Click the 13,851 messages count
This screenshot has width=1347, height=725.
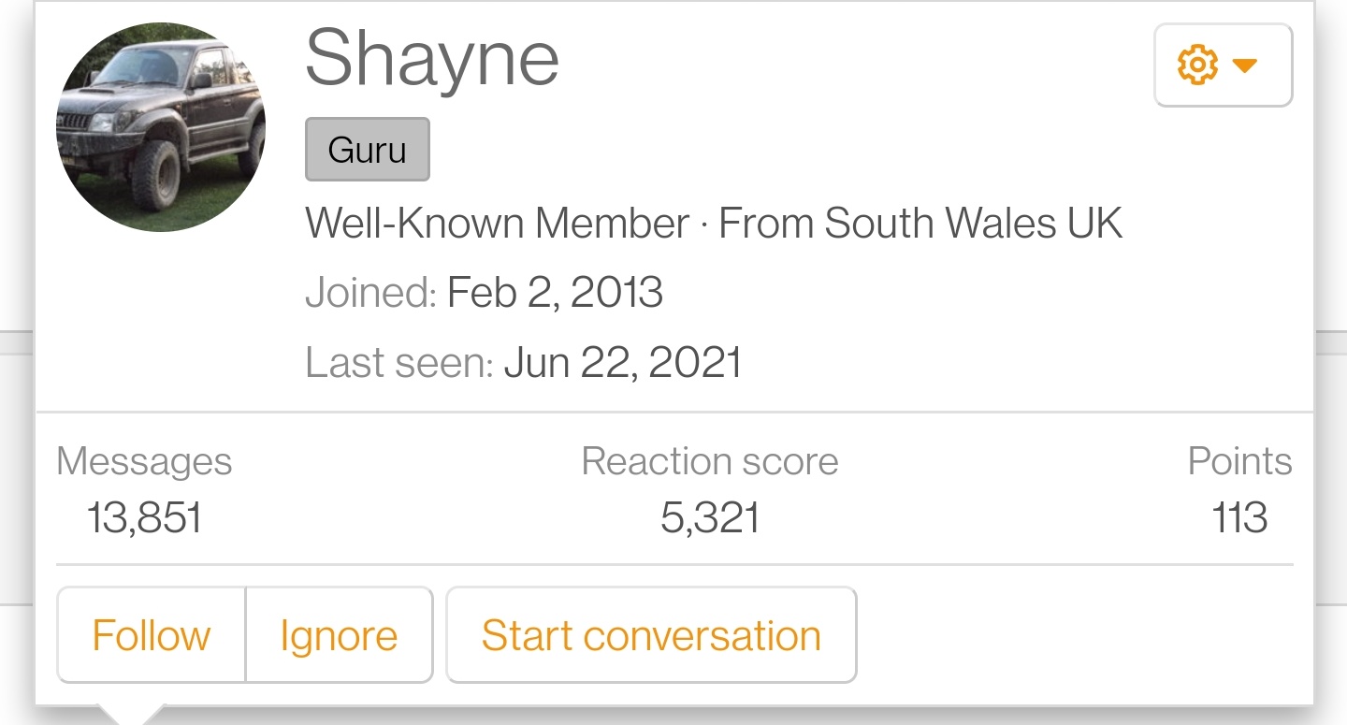click(144, 517)
